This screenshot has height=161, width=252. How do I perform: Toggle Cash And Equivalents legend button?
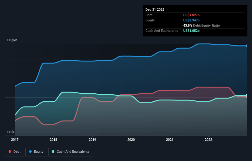pyautogui.click(x=71, y=152)
